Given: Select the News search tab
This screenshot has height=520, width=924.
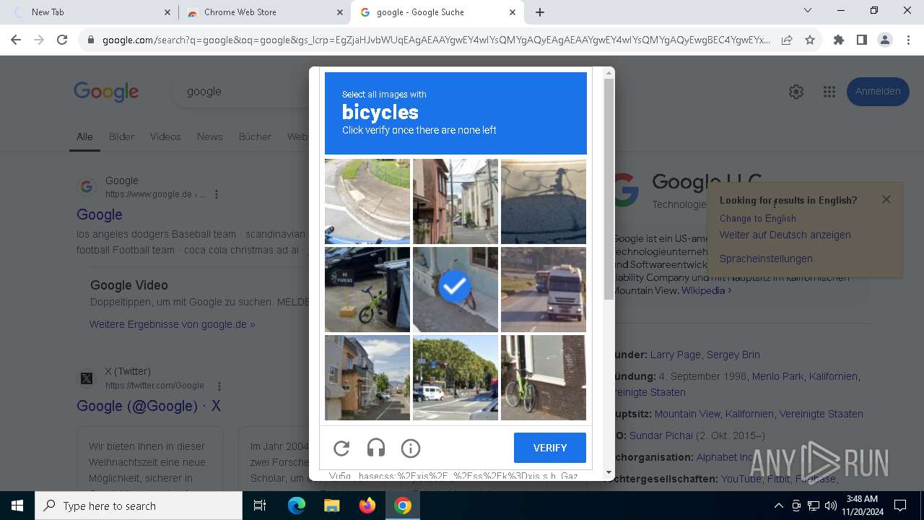Looking at the screenshot, I should [x=210, y=136].
